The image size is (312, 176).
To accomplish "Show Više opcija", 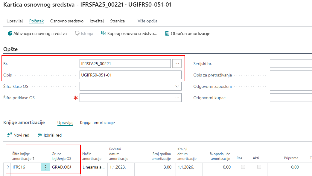I will tap(147, 21).
